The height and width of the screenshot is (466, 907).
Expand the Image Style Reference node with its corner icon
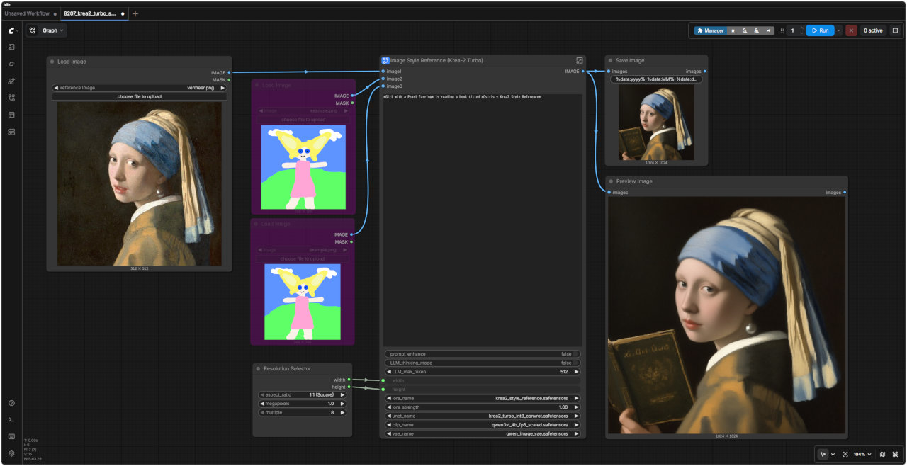(579, 61)
